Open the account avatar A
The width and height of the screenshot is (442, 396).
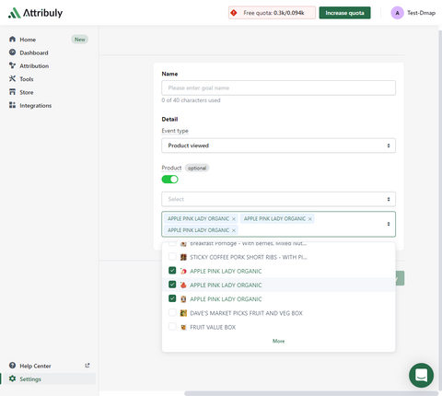(397, 13)
